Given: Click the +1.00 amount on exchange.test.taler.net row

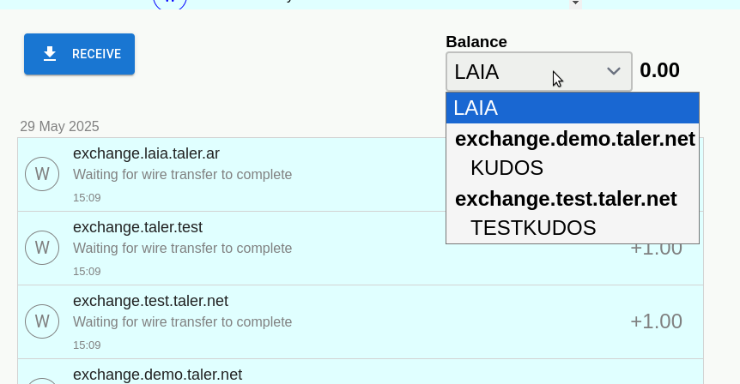Looking at the screenshot, I should pos(656,321).
